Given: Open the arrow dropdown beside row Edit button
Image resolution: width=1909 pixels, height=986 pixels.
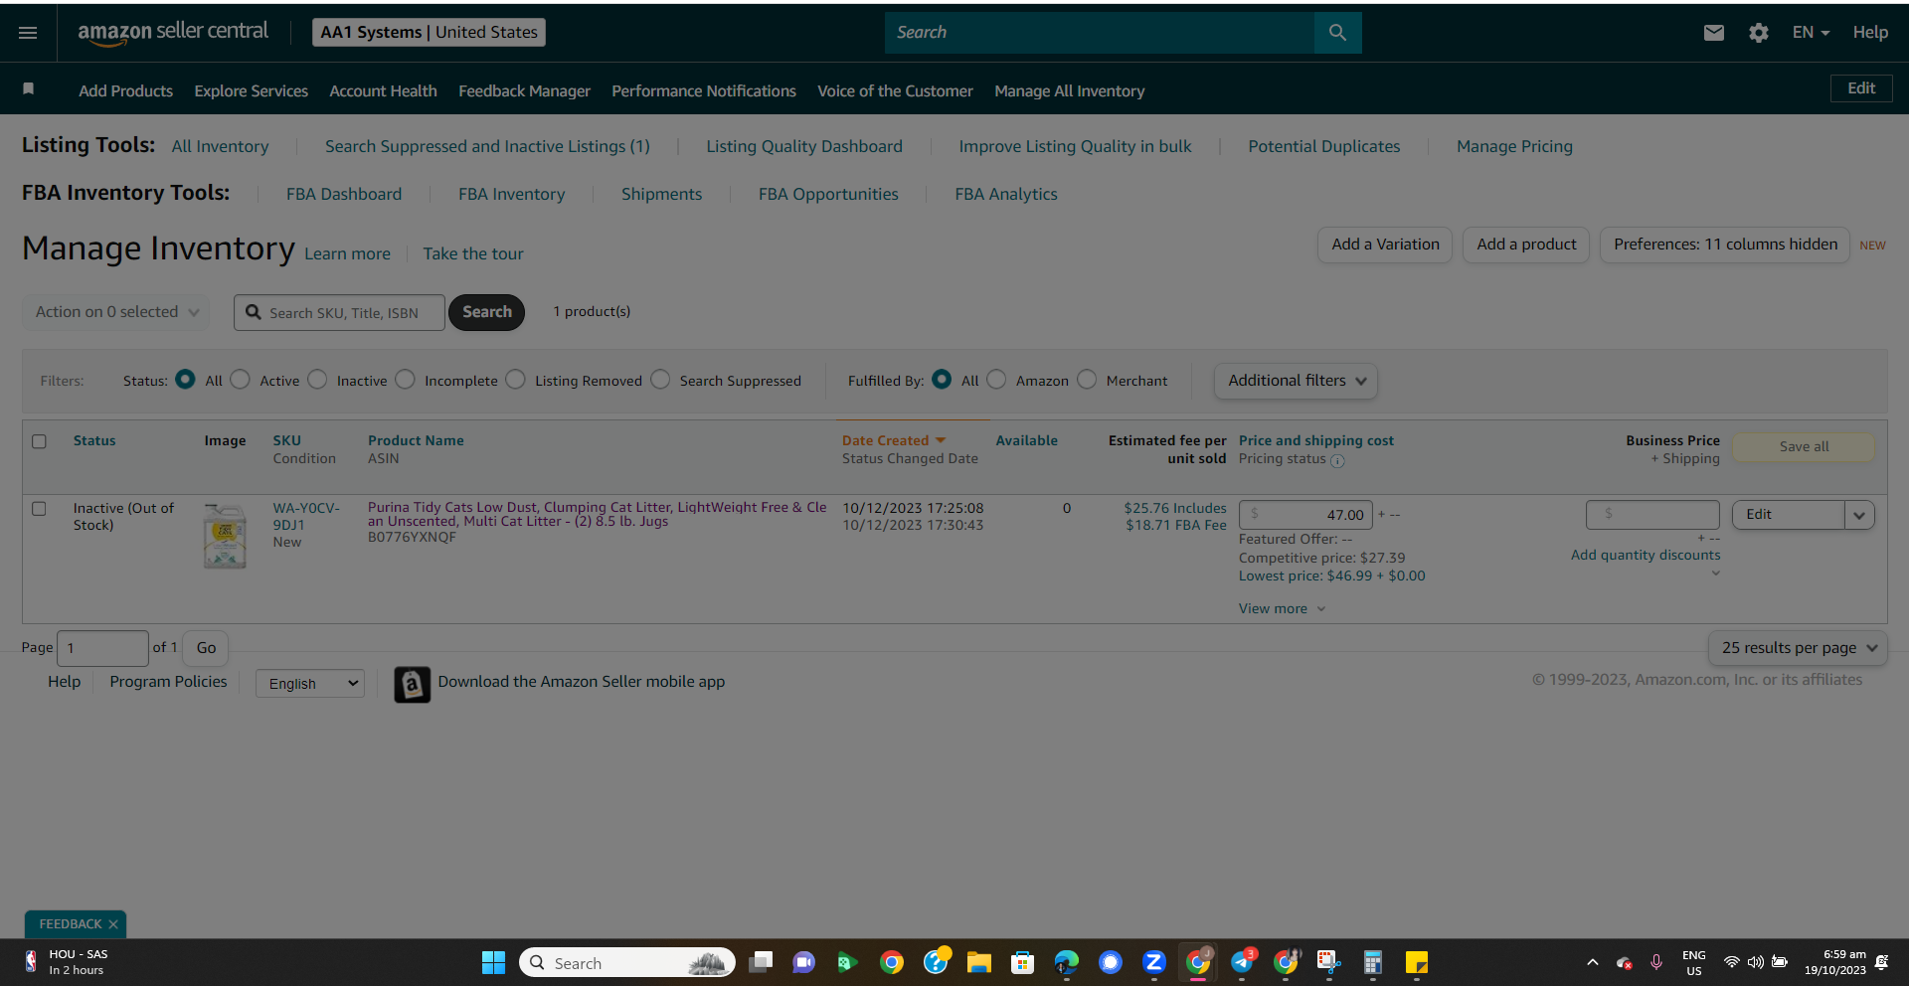Looking at the screenshot, I should [x=1859, y=515].
